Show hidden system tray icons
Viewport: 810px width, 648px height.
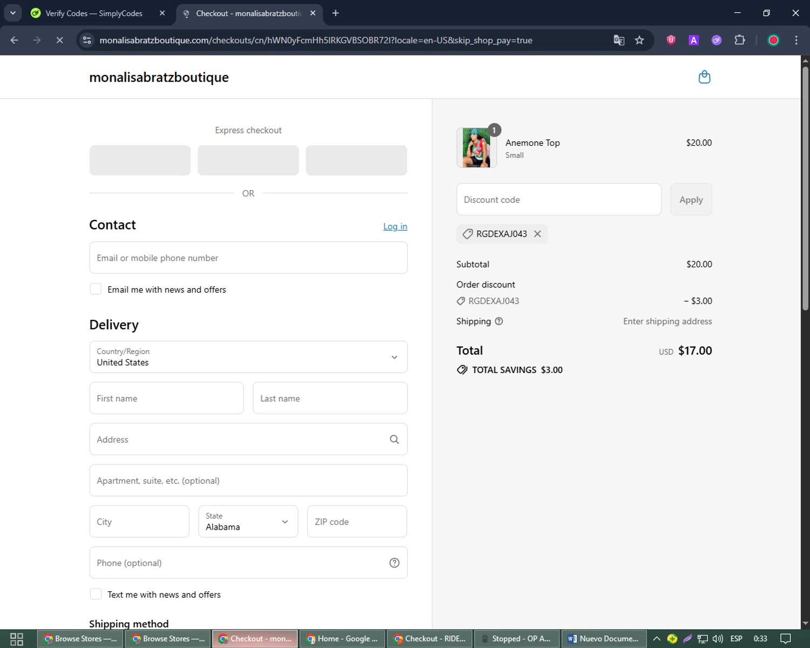[x=657, y=639]
